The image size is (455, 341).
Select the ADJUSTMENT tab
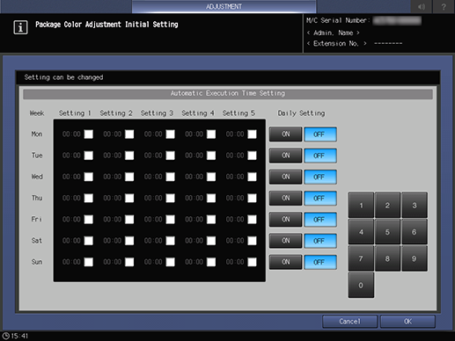pyautogui.click(x=224, y=6)
